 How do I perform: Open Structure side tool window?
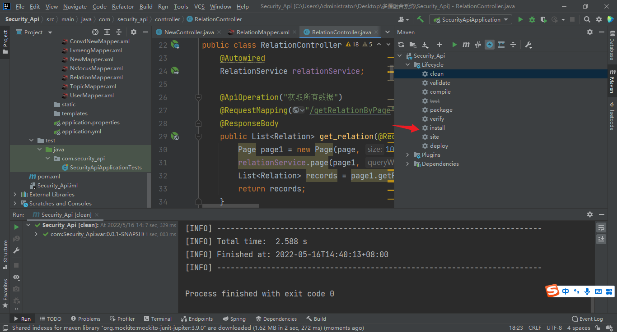click(5, 255)
